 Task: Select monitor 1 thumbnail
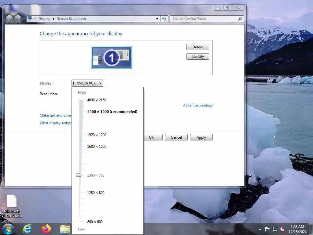pos(112,58)
